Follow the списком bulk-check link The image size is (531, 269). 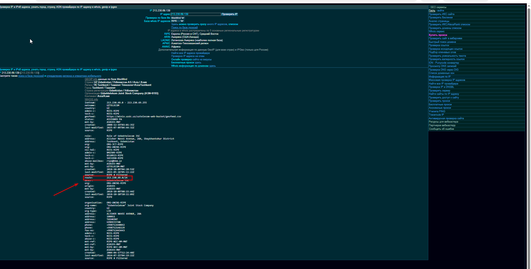pos(233,24)
